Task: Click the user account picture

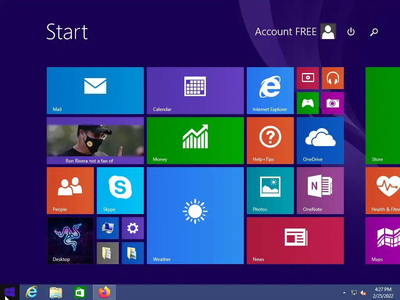Action: coord(328,31)
